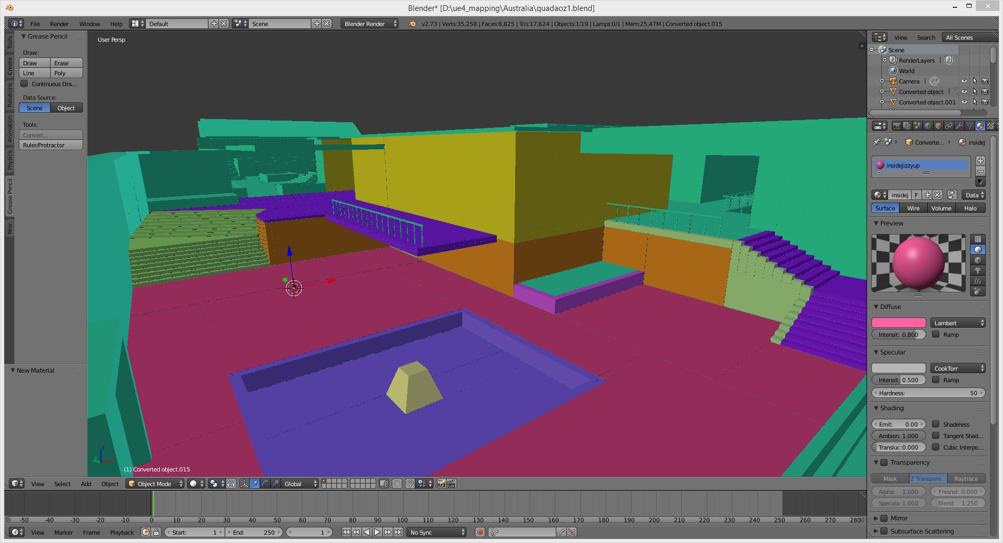Screen dimensions: 1003x543
Task: Open the Render properties tab (camera icon)
Action: [x=896, y=126]
